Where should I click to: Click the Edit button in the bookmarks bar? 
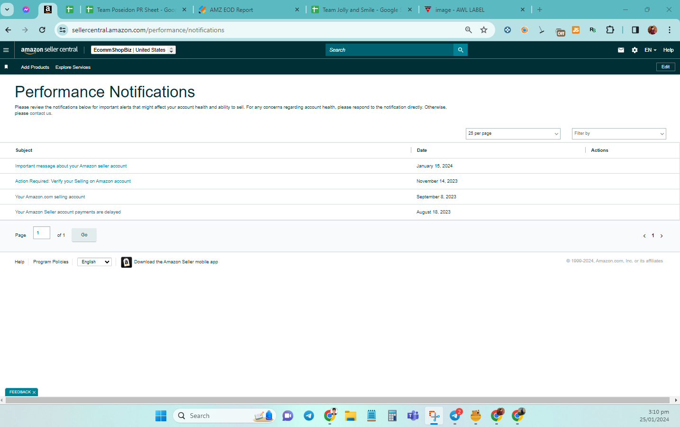coord(665,67)
